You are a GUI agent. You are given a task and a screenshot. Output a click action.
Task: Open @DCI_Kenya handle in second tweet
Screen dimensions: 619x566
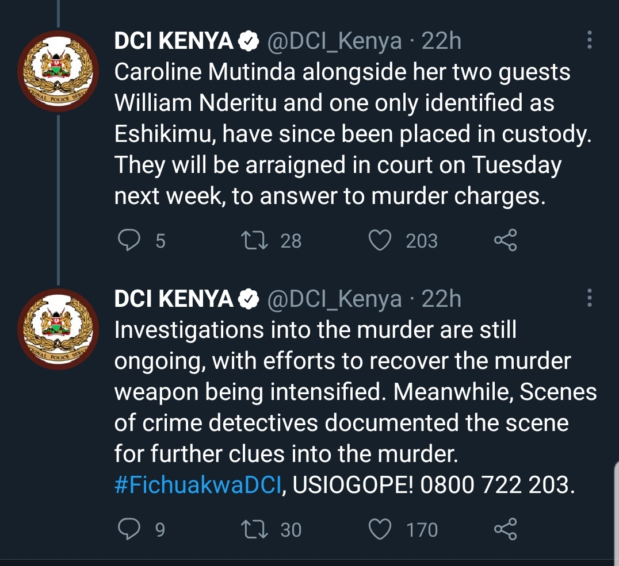tap(334, 299)
